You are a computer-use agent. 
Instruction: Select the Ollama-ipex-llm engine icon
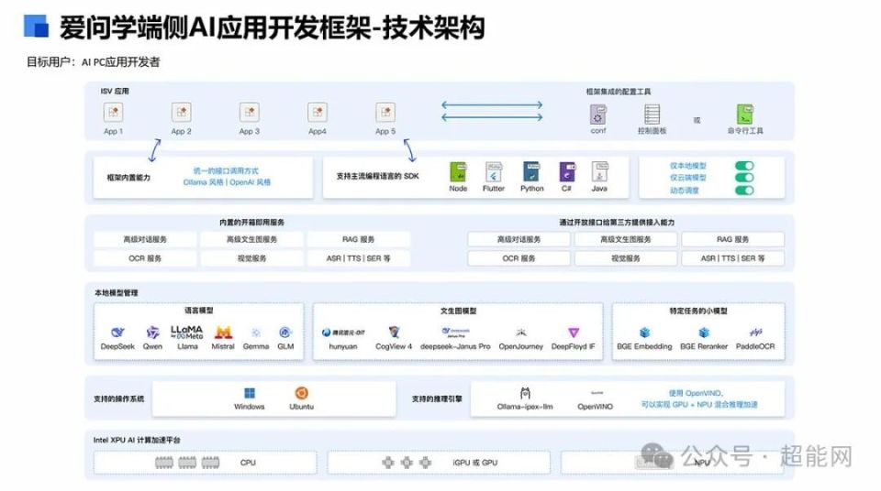[525, 393]
